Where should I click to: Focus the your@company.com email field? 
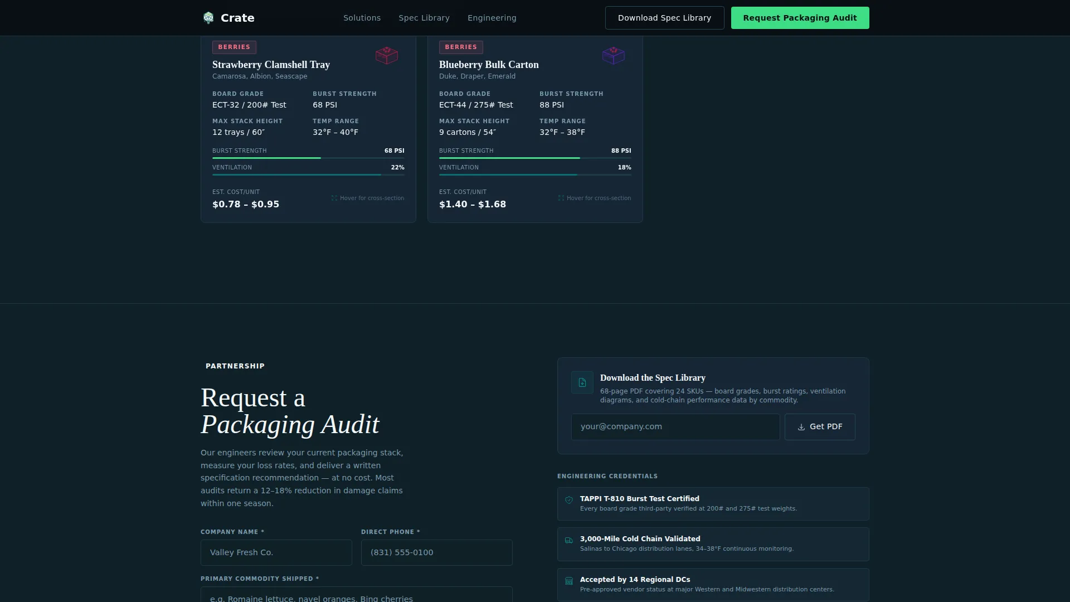tap(675, 427)
